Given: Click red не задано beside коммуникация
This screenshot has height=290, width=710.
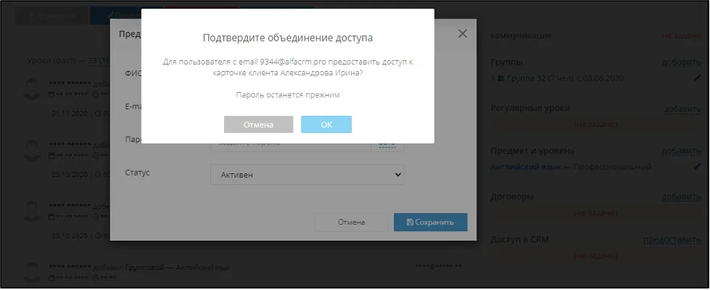Looking at the screenshot, I should pyautogui.click(x=682, y=36).
